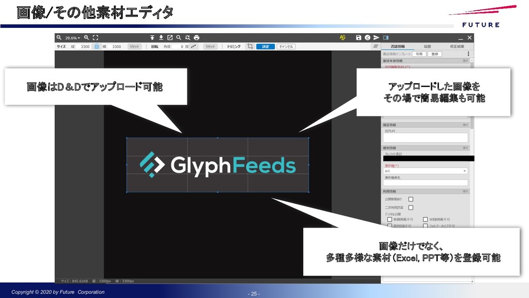Click the upload arrow icon
The height and width of the screenshot is (298, 529).
click(152, 37)
